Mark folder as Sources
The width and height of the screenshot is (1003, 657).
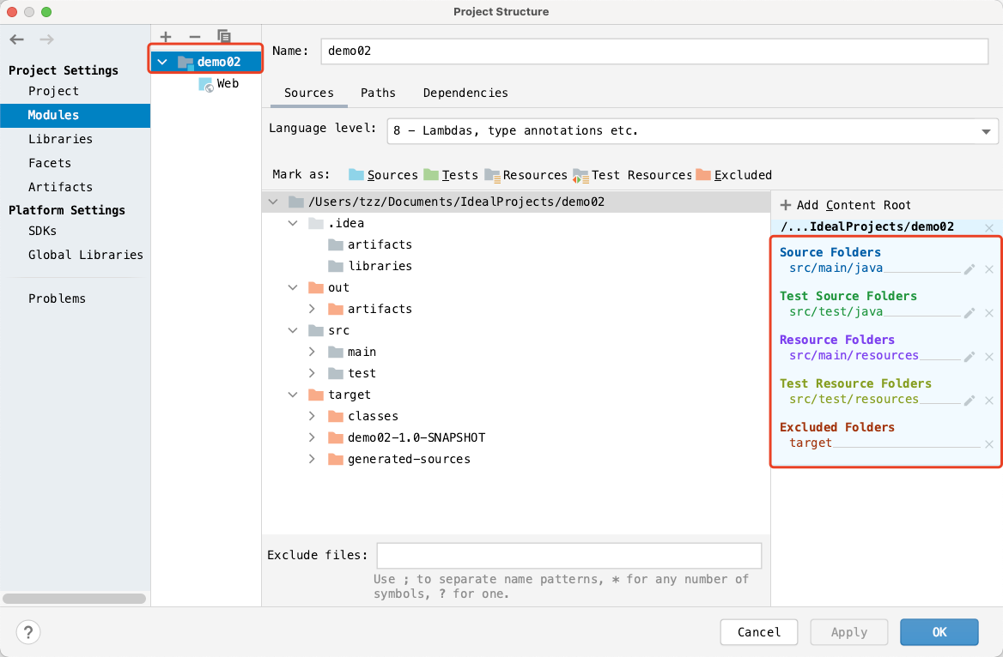coord(383,175)
